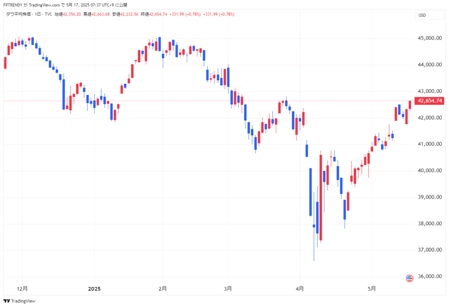Click the 36,000.00 price axis label
The width and height of the screenshot is (449, 307).
430,276
